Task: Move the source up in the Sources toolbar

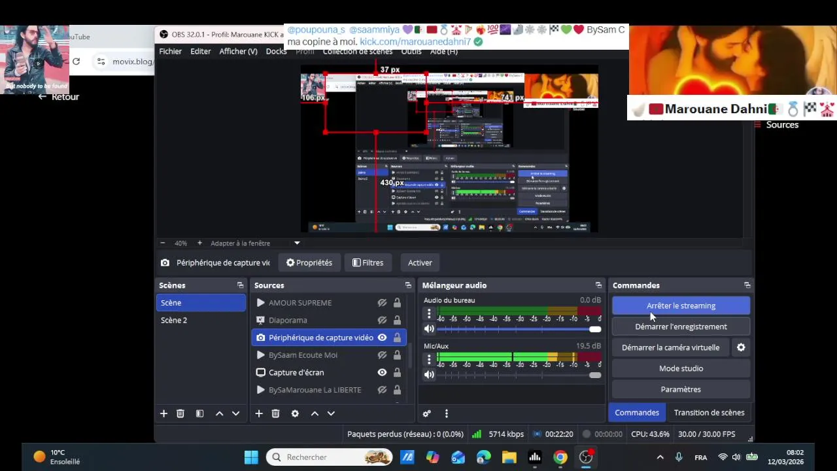Action: coord(315,413)
